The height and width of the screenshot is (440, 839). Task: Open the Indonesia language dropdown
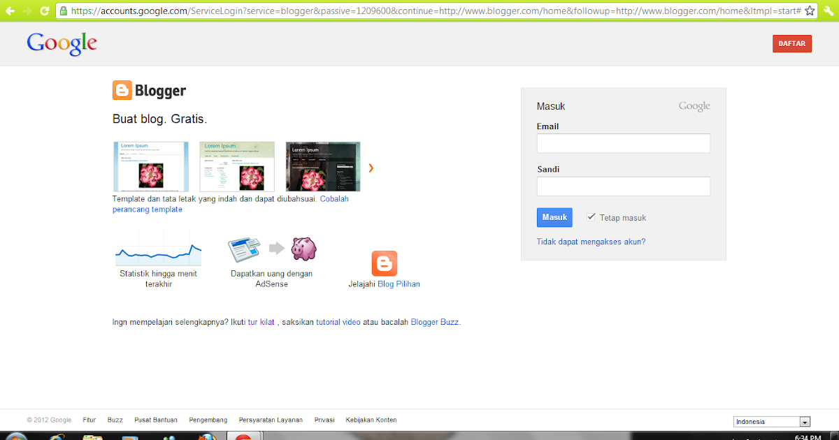click(772, 421)
